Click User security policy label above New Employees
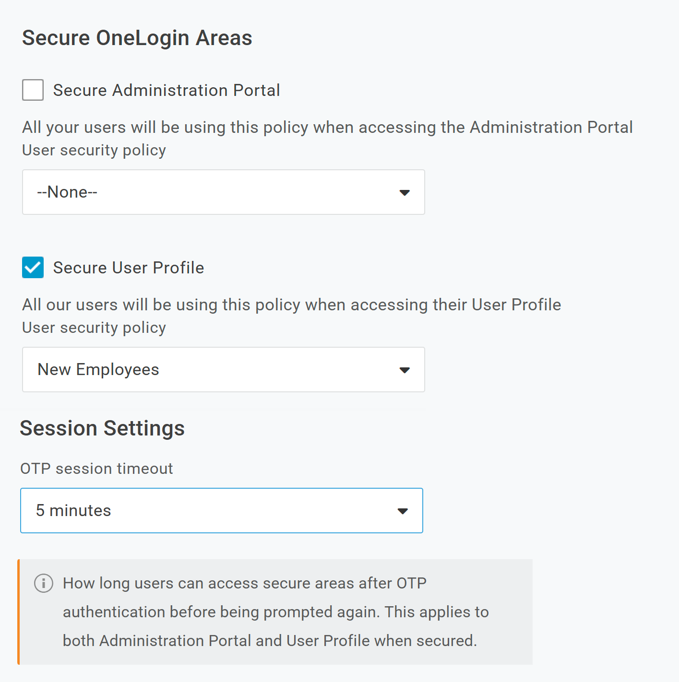Viewport: 679px width, 682px height. tap(94, 328)
